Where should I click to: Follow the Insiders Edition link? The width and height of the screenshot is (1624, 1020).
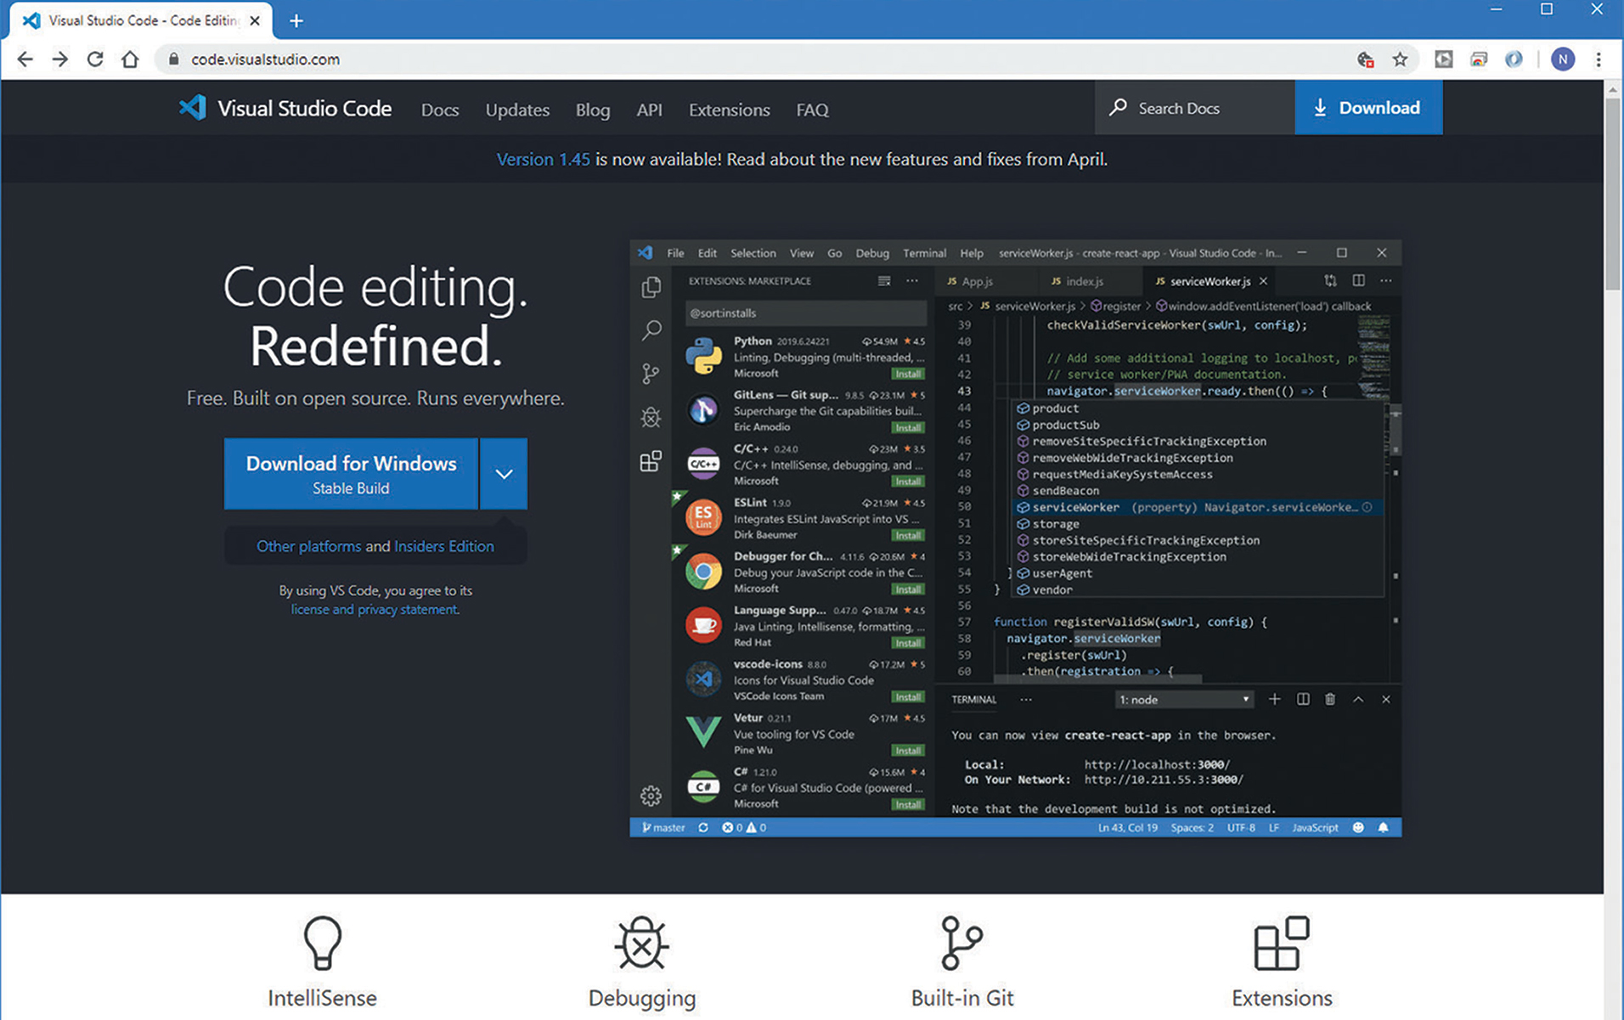[443, 546]
